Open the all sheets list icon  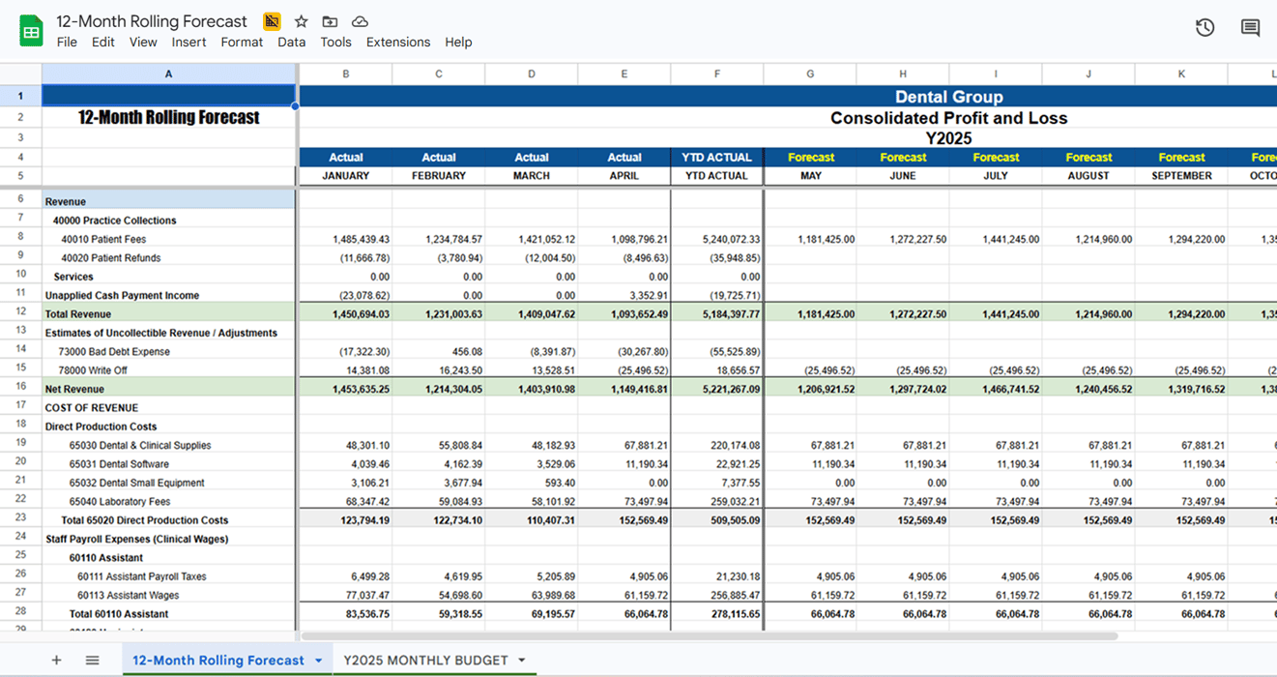coord(92,660)
